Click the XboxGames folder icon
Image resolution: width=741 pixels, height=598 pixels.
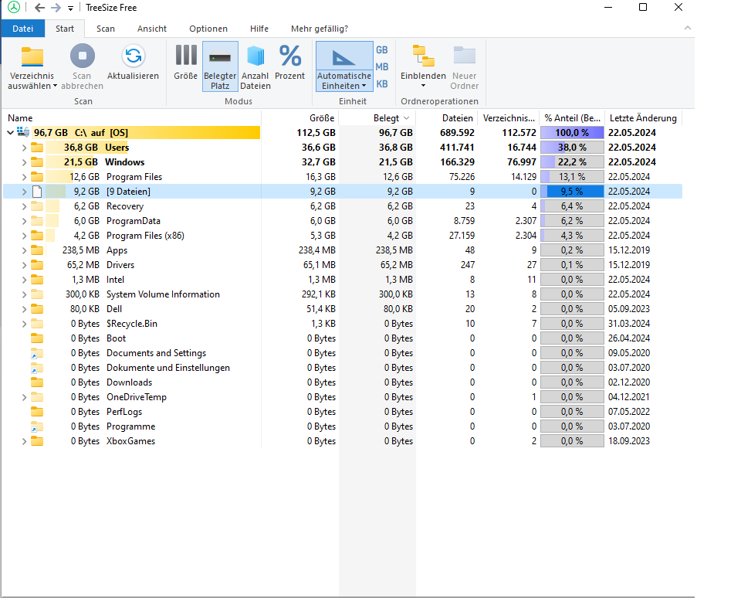tap(37, 440)
